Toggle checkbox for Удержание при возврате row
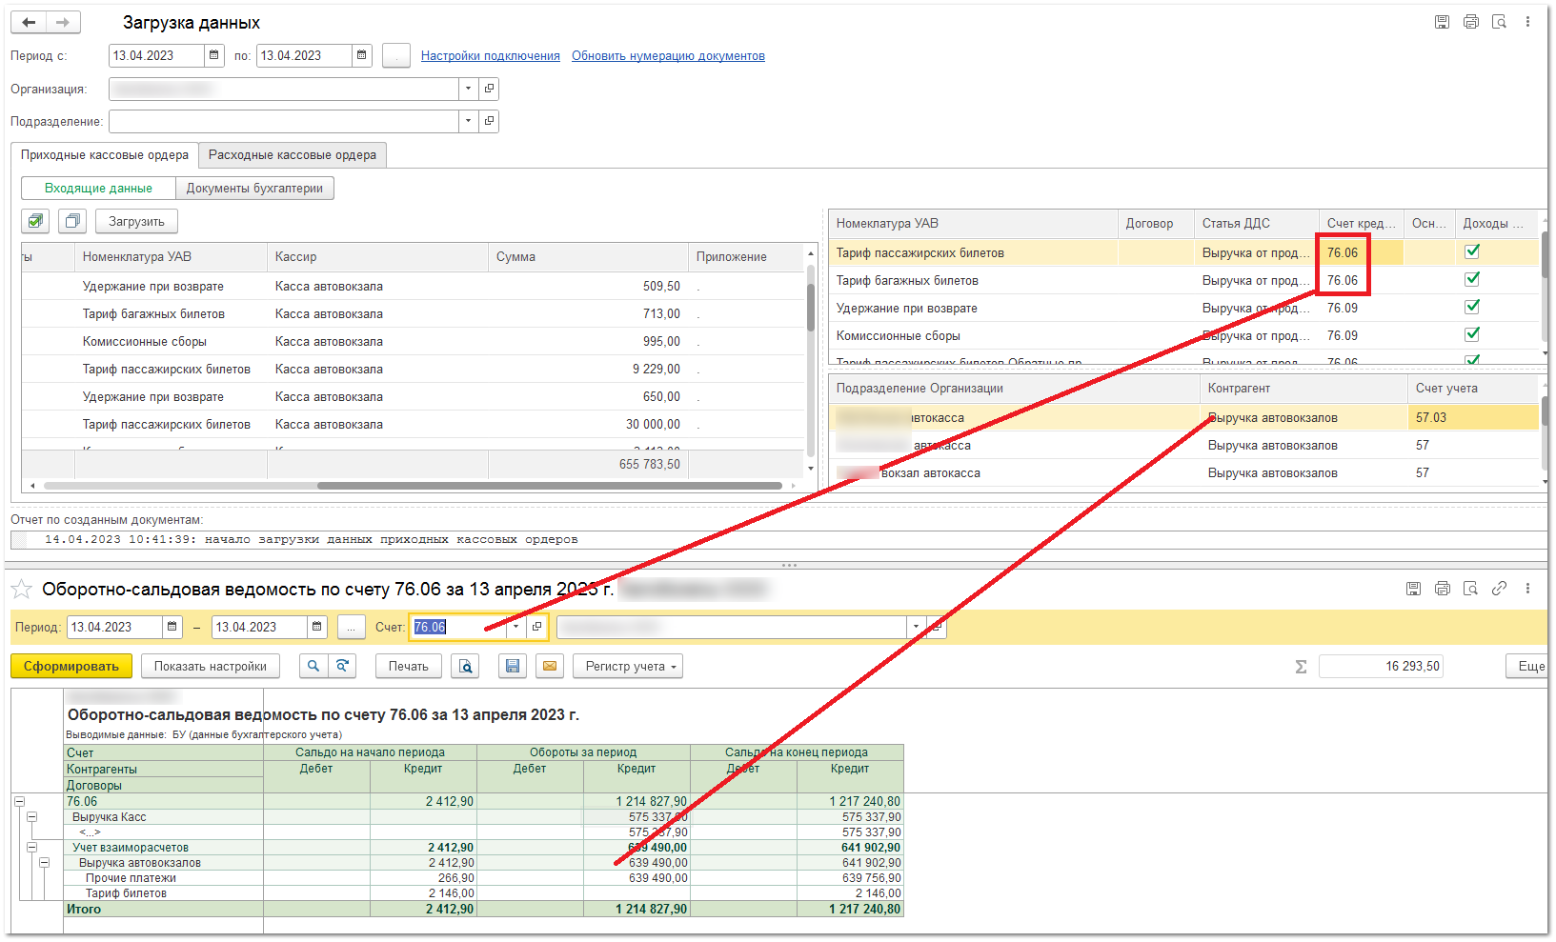 (1472, 307)
